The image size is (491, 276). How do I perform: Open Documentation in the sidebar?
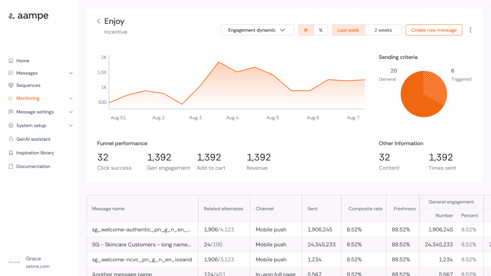click(33, 166)
